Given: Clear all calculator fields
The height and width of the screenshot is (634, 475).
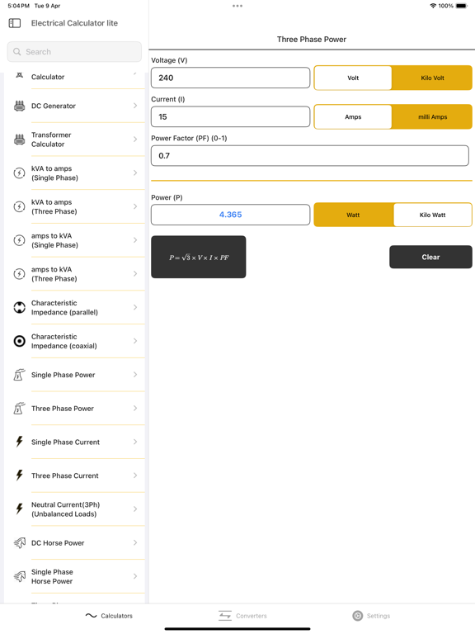Looking at the screenshot, I should pyautogui.click(x=430, y=257).
